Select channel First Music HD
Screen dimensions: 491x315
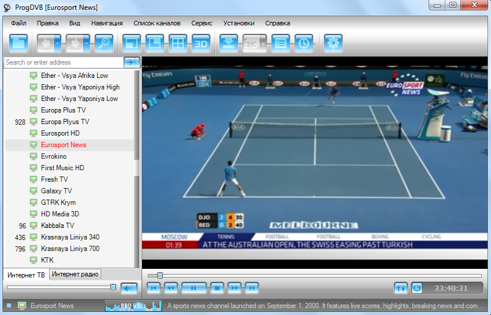tap(70, 168)
